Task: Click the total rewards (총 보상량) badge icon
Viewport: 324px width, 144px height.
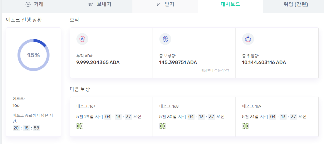Action: 165,39
